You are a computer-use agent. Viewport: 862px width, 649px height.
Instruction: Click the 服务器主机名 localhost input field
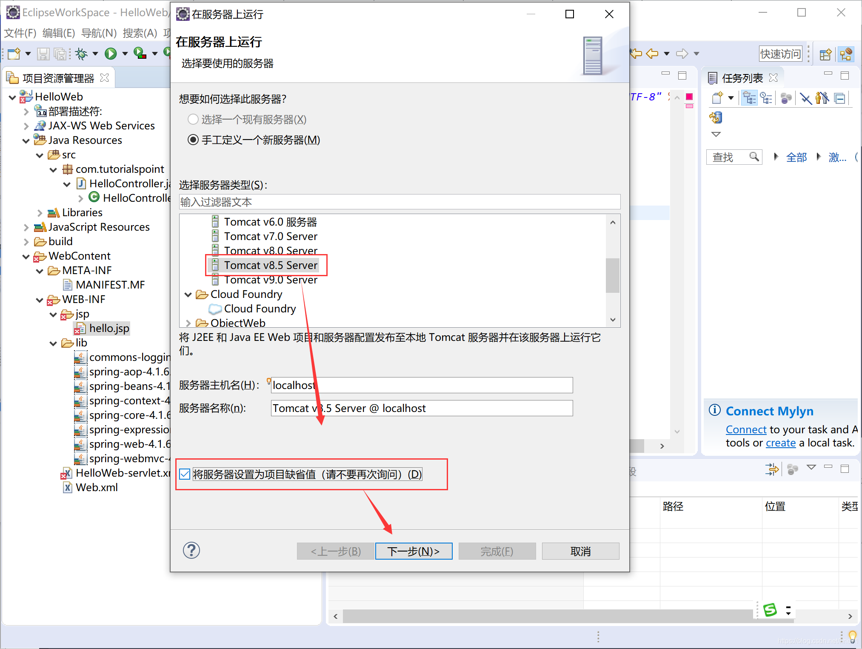pos(421,385)
